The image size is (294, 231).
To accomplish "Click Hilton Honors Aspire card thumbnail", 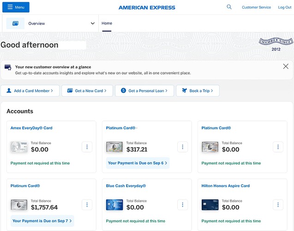I will [210, 205].
